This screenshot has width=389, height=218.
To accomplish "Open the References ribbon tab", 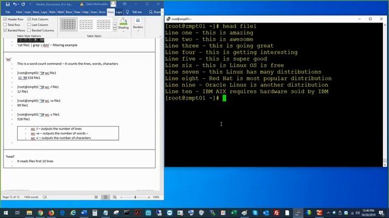I will point(52,12).
